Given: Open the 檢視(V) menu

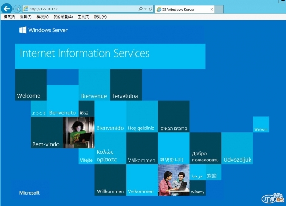Looking at the screenshot, I should tap(43, 17).
